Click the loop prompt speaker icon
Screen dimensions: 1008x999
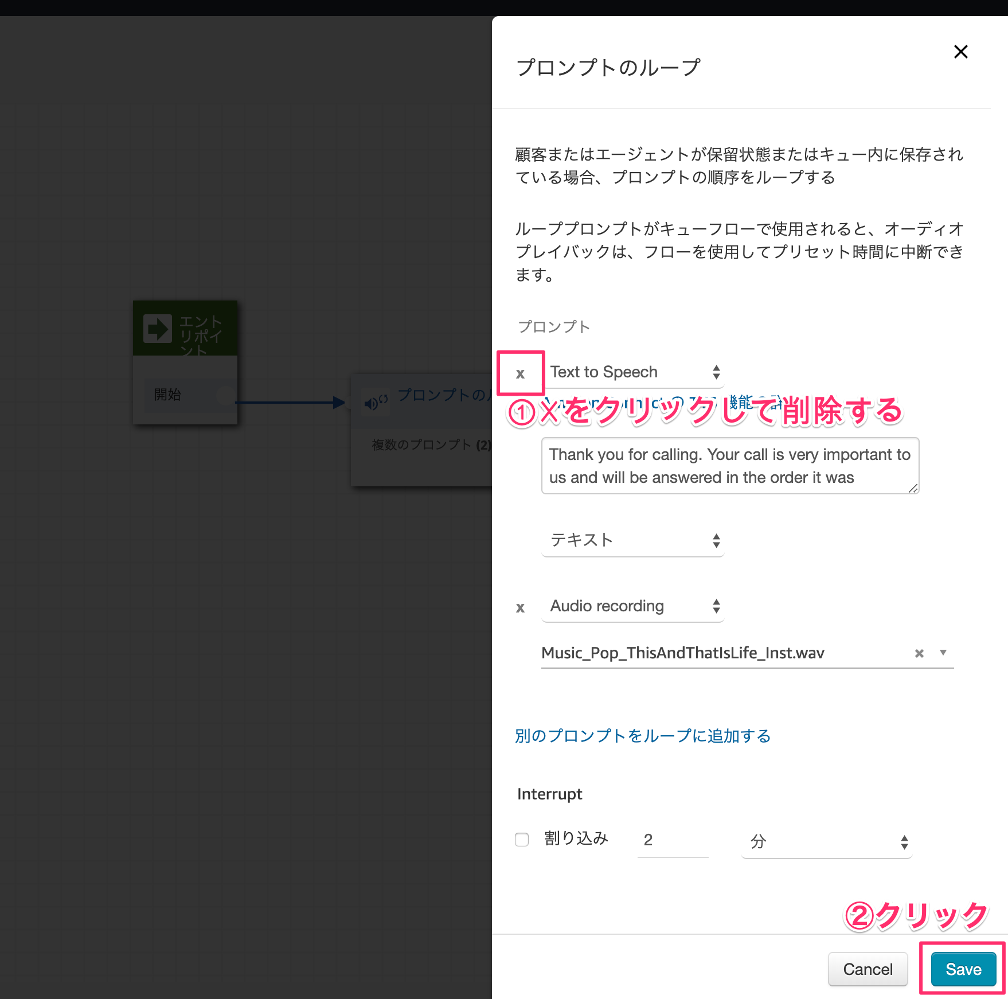tap(376, 402)
